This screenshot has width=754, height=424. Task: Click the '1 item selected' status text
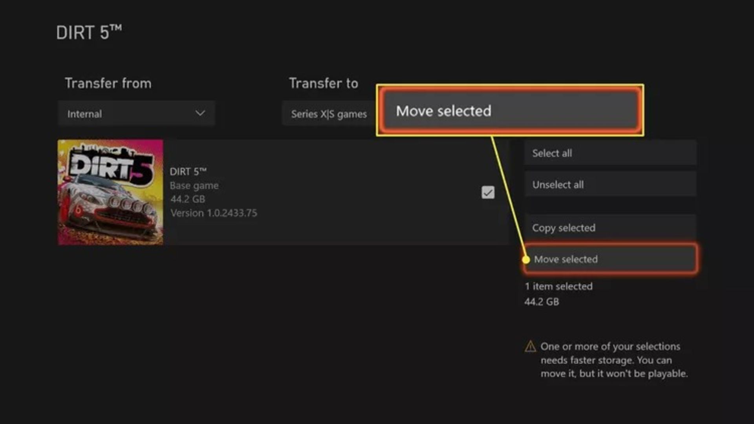tap(558, 287)
